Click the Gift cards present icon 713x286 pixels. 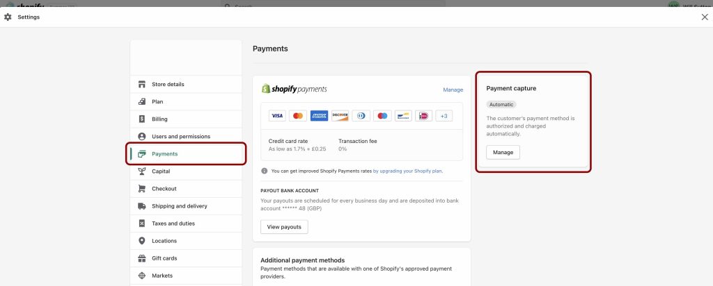(x=142, y=258)
